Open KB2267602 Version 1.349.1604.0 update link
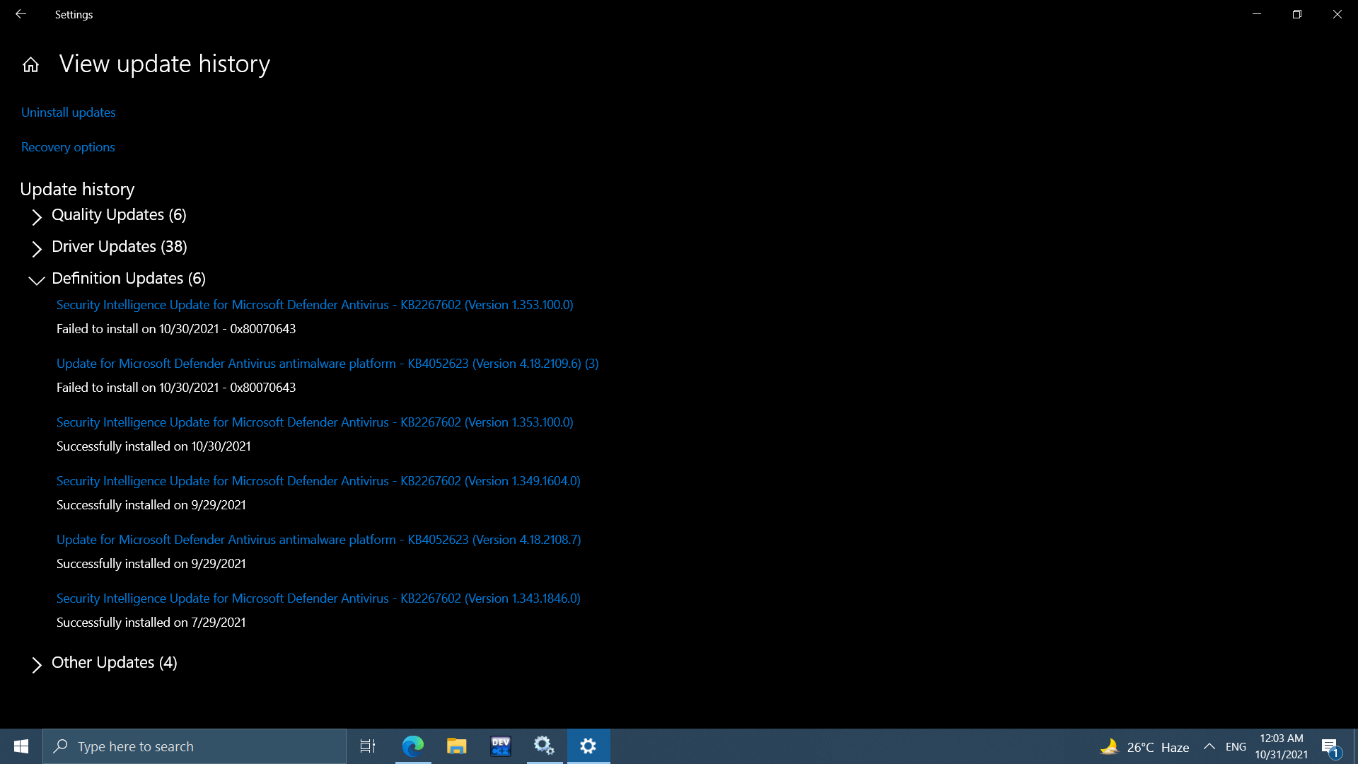The image size is (1358, 764). [x=318, y=481]
